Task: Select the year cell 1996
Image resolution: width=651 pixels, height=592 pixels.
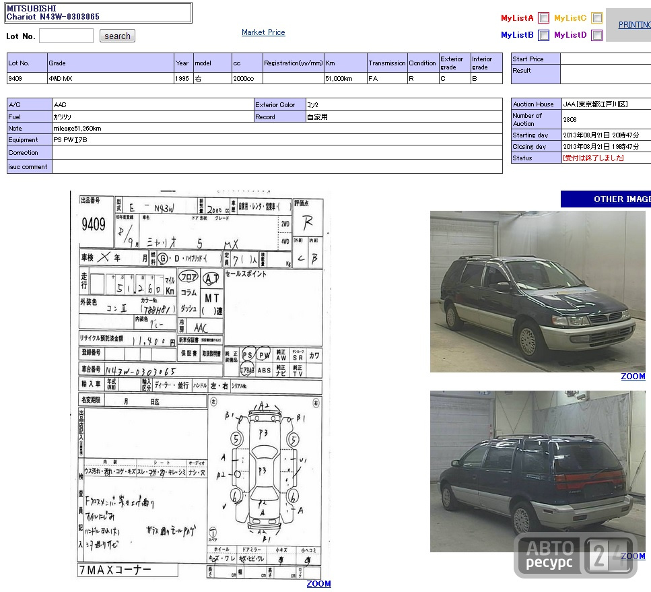Action: 184,79
